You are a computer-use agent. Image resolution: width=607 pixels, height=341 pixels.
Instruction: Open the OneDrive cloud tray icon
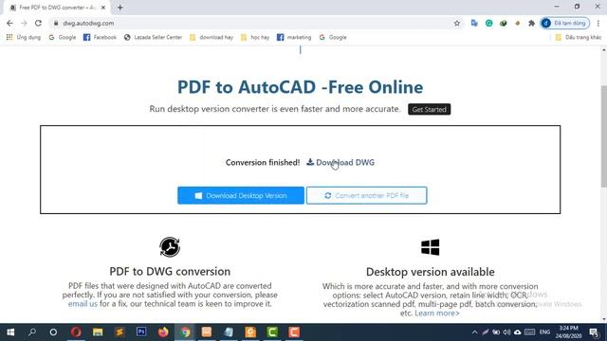click(x=518, y=332)
